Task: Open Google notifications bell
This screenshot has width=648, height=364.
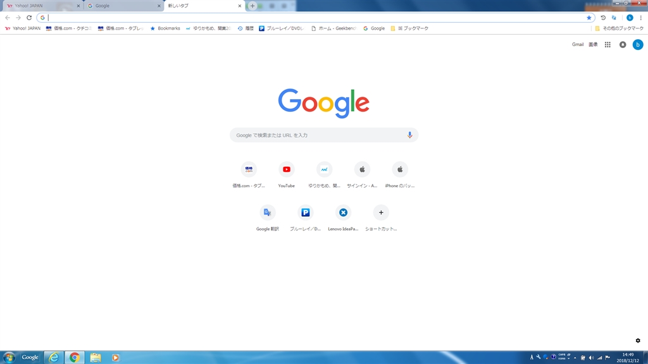Action: (x=623, y=45)
